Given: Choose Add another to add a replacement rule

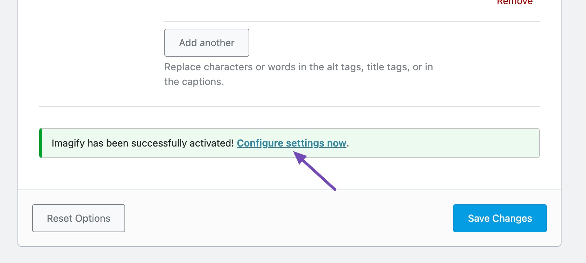Looking at the screenshot, I should coord(206,42).
